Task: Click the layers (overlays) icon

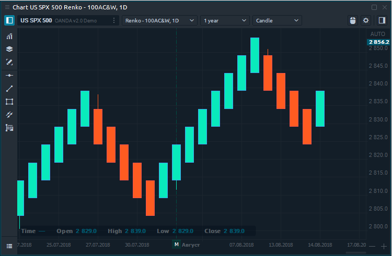Action: pyautogui.click(x=9, y=49)
